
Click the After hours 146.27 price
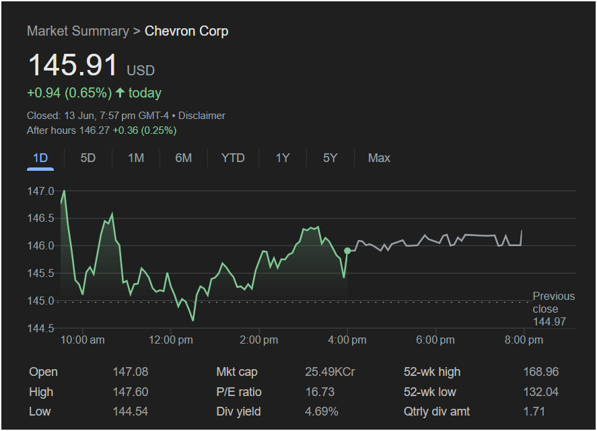(x=68, y=130)
